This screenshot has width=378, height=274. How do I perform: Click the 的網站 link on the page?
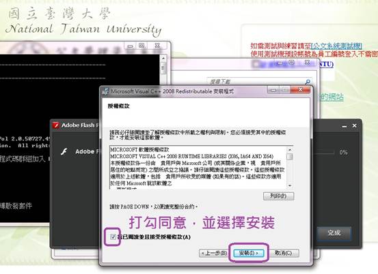(x=332, y=97)
